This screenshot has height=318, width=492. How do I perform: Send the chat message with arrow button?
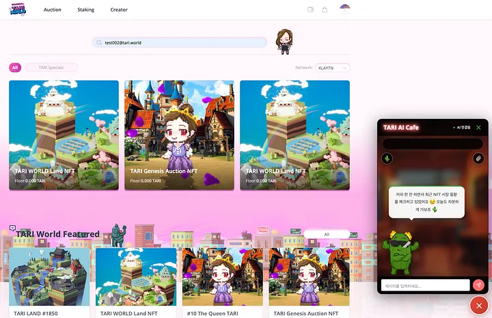(x=479, y=285)
